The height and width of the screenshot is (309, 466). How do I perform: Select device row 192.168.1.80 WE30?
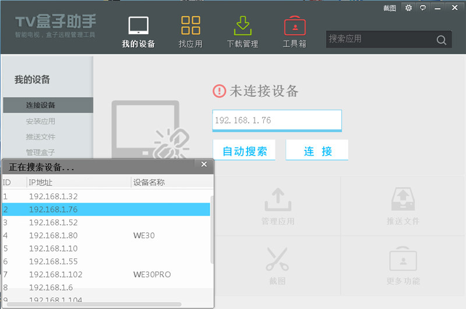[105, 236]
